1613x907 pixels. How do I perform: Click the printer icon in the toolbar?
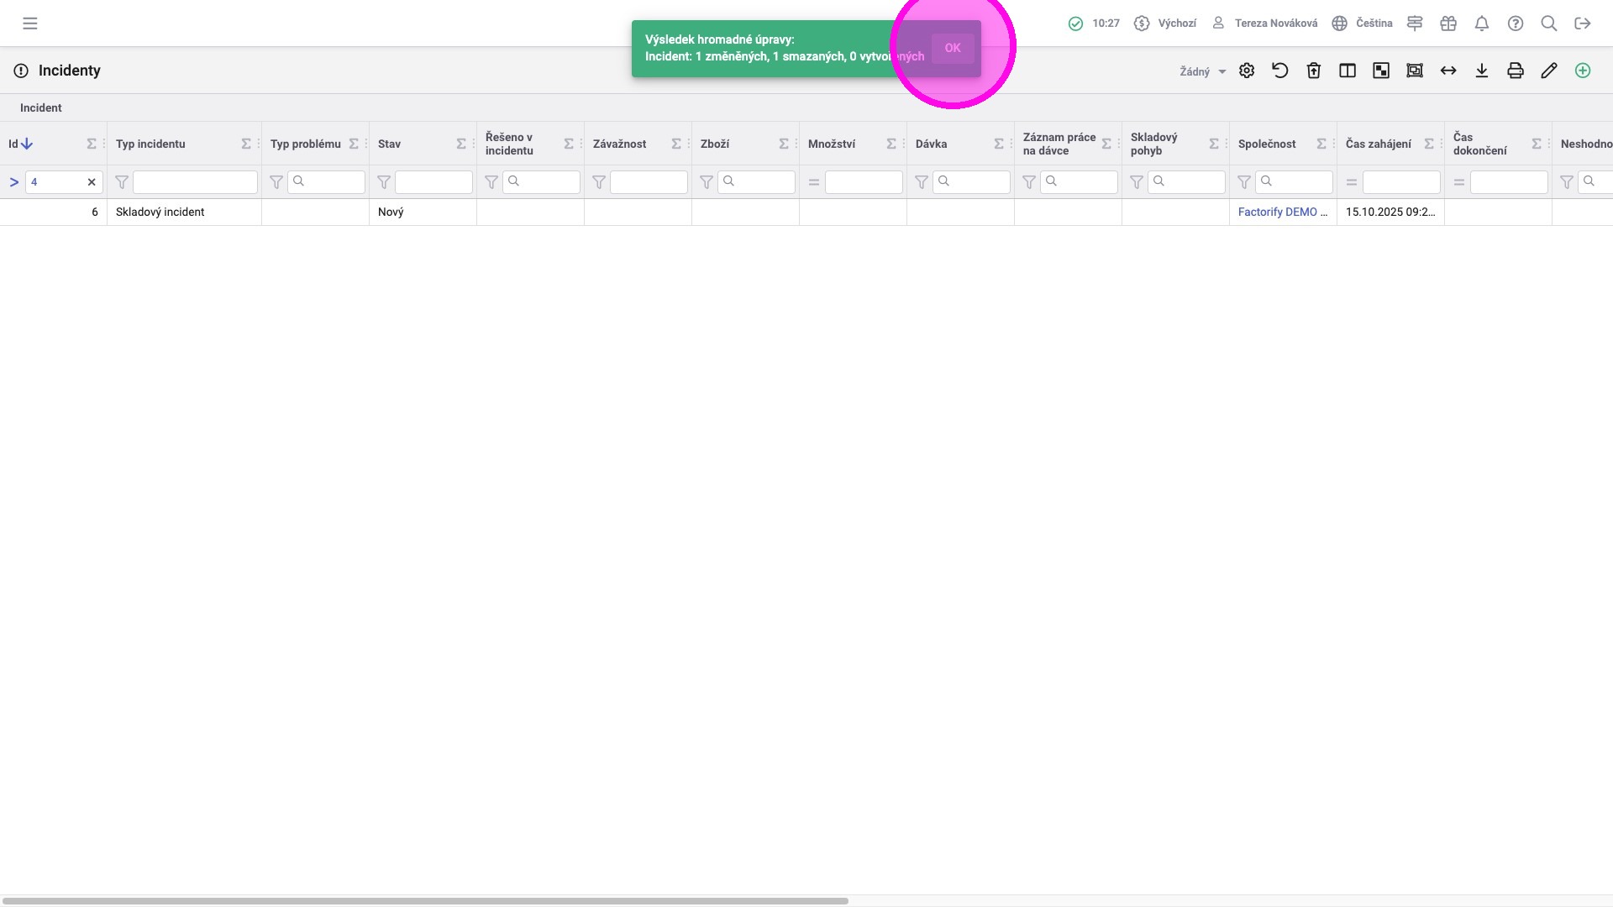[1516, 71]
